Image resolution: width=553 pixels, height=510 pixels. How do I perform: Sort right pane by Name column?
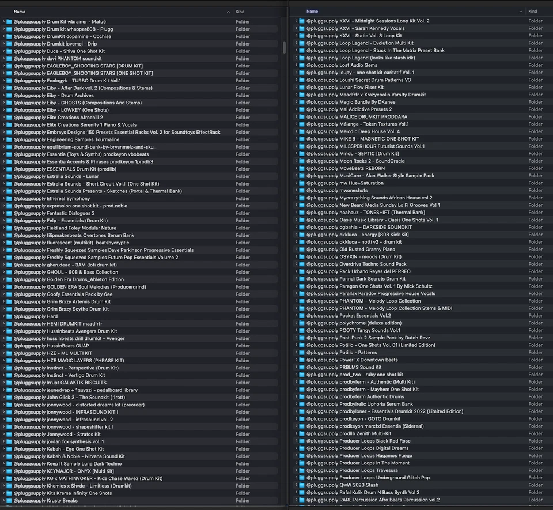pos(312,12)
